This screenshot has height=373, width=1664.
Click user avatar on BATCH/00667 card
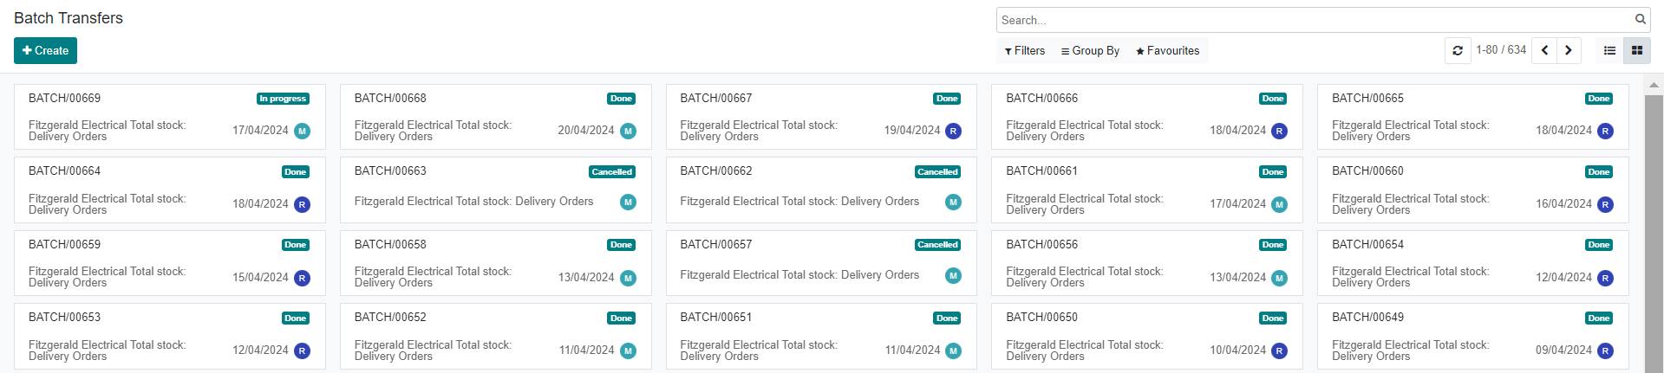point(953,132)
